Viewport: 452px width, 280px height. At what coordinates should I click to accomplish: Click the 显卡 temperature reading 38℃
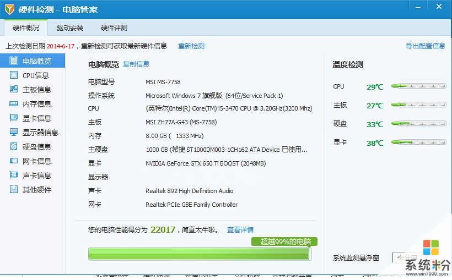pyautogui.click(x=375, y=143)
